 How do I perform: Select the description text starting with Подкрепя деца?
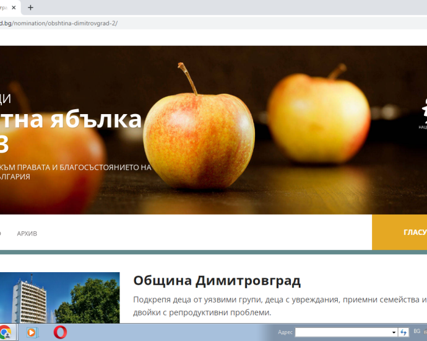[280, 306]
